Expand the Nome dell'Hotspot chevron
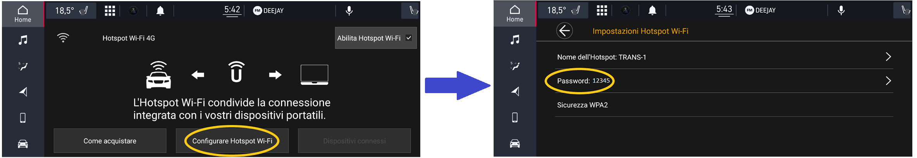The width and height of the screenshot is (917, 158). [x=888, y=57]
